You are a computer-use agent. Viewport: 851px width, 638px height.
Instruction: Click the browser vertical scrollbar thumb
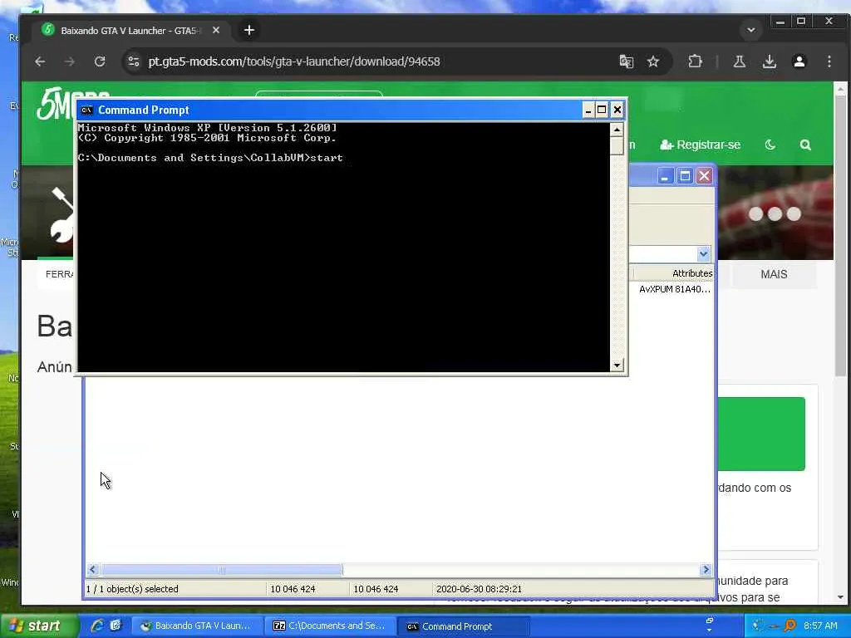840,236
